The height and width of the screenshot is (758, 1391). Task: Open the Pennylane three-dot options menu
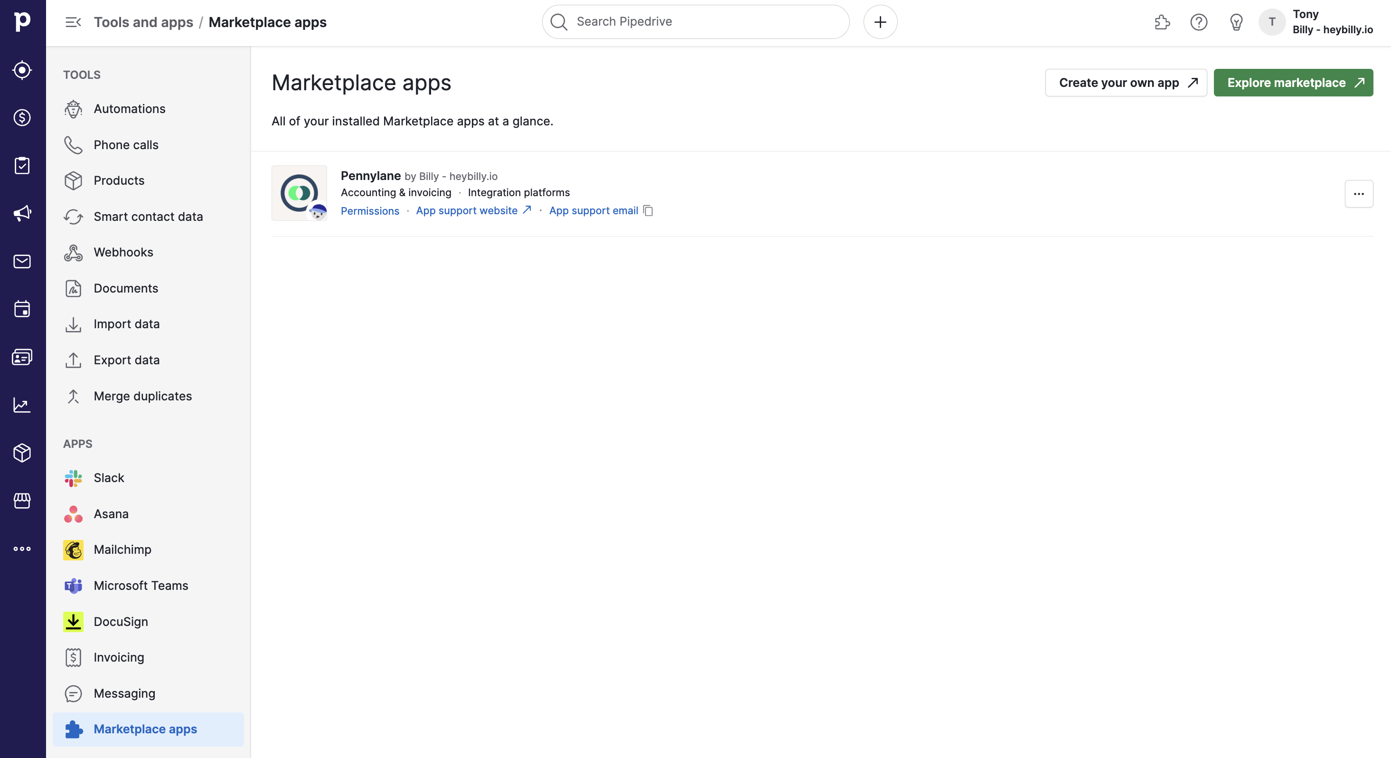point(1359,193)
